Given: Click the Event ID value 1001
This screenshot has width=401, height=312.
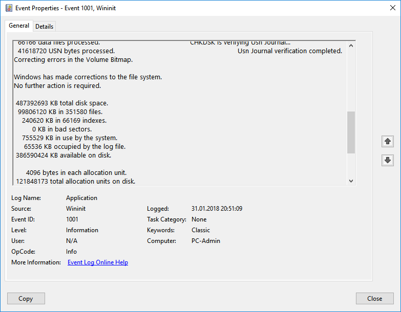Looking at the screenshot, I should (x=72, y=219).
